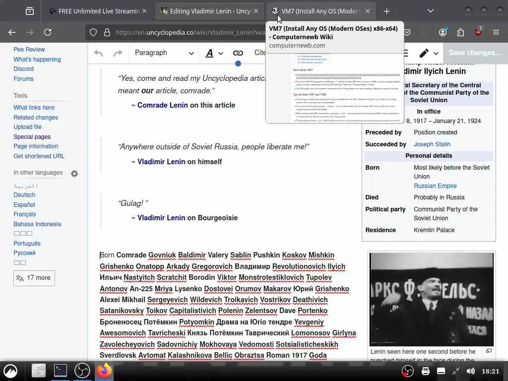Open Русский language version
This screenshot has height=381, width=508.
24,253
